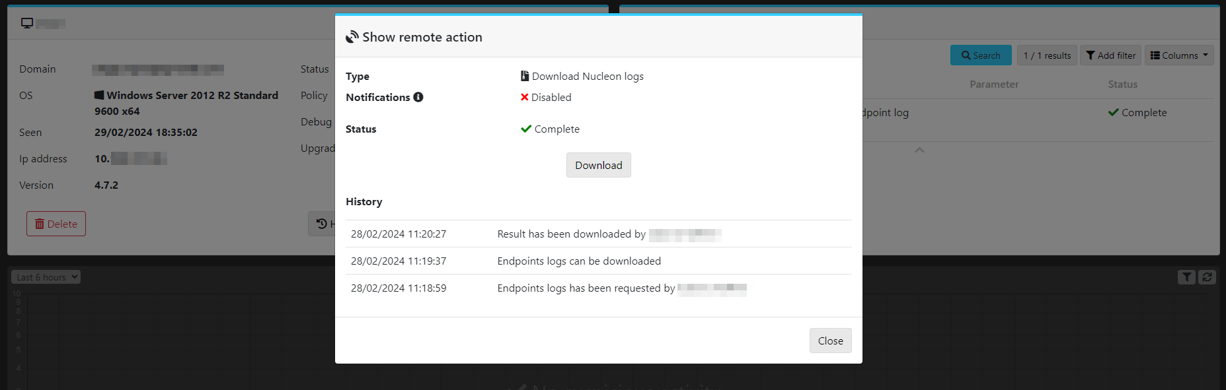The image size is (1226, 390).
Task: Click 'Endpoints logs has been requested by' text
Action: pos(586,288)
